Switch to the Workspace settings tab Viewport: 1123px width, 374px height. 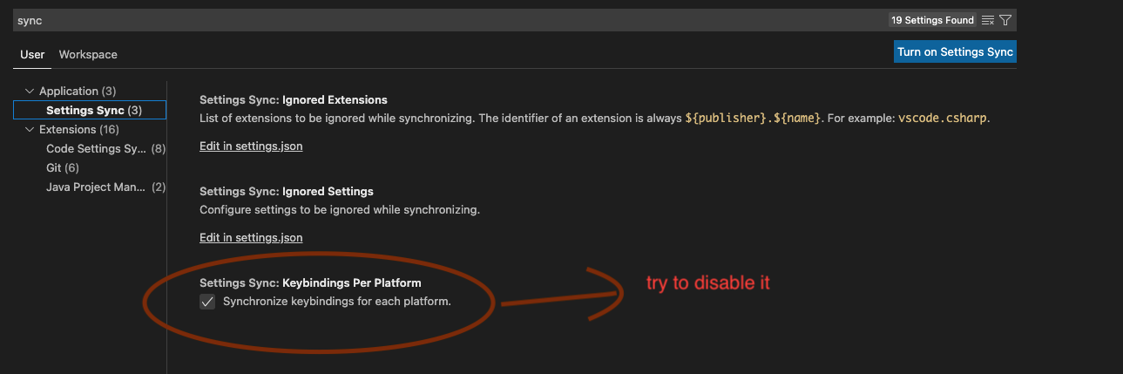(x=88, y=54)
